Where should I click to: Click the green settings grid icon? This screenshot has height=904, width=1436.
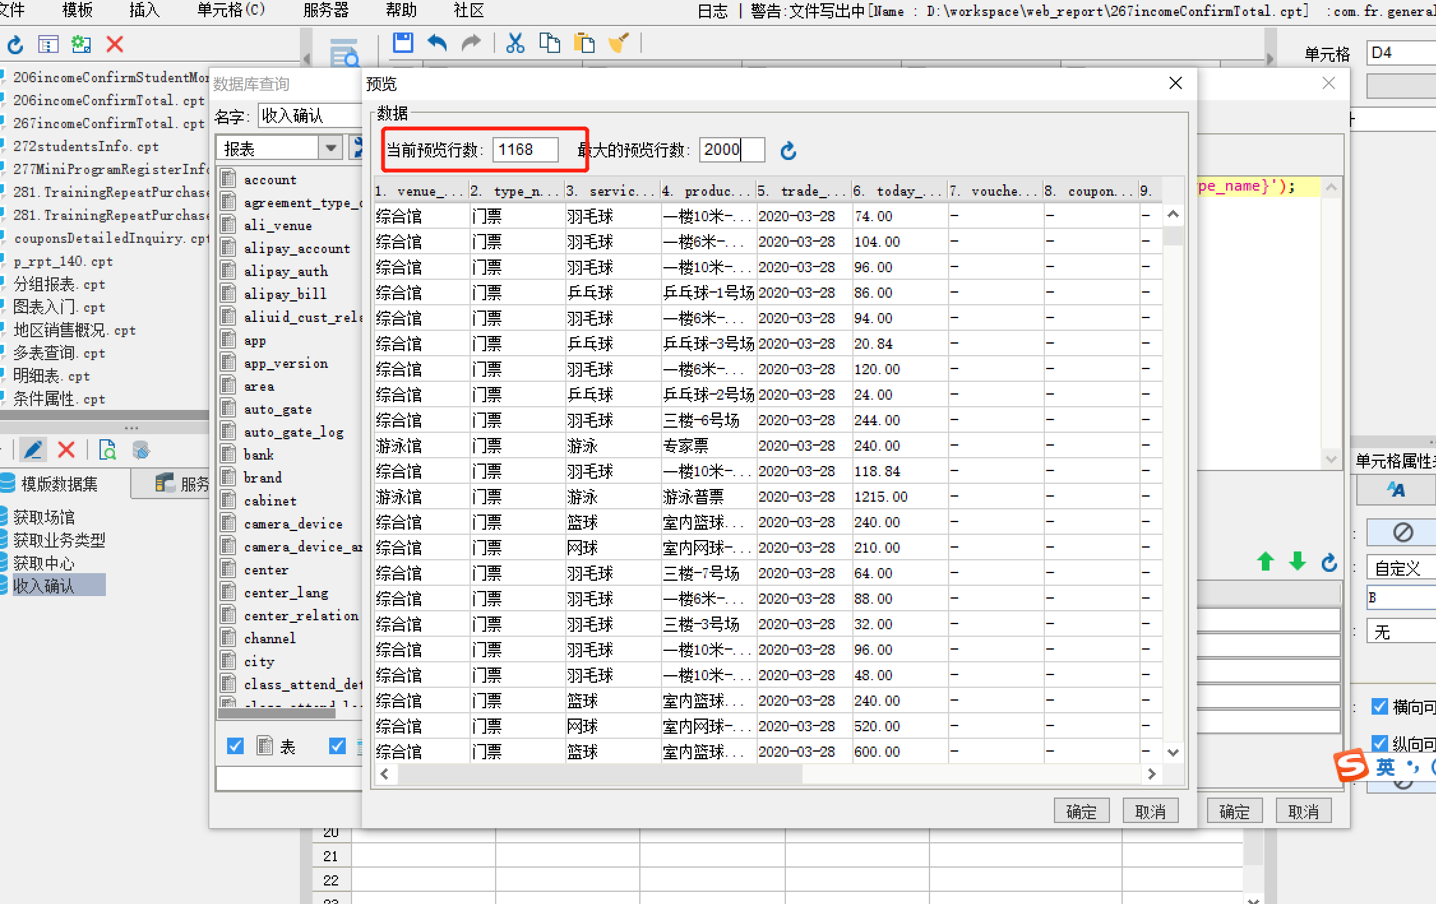click(x=82, y=45)
